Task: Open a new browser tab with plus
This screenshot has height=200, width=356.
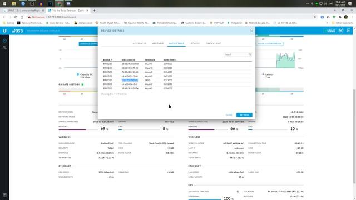Action: pos(94,11)
